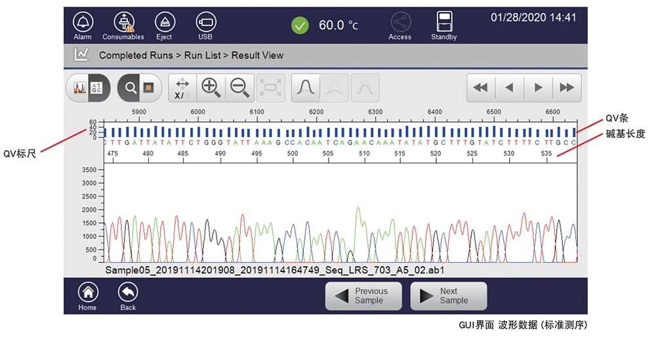Click the solid peak curve button
Viewport: 656px width, 339px height.
pyautogui.click(x=306, y=88)
